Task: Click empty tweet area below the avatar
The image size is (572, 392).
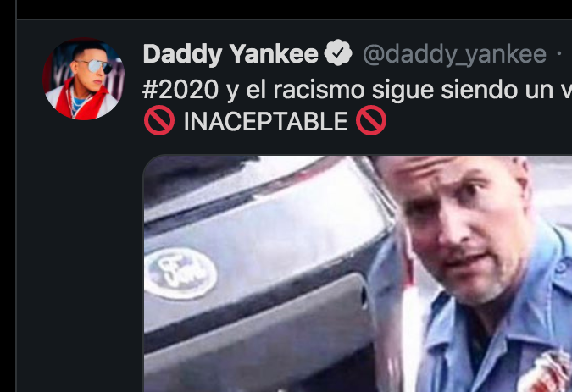Action: pos(81,255)
